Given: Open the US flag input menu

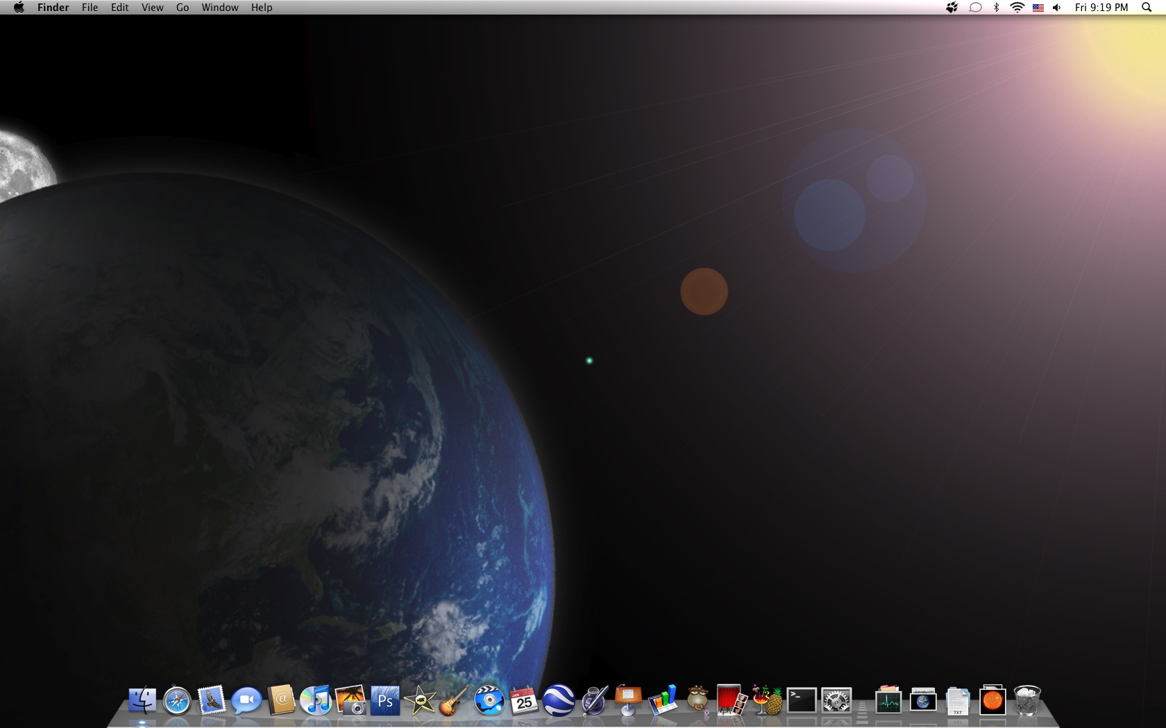Looking at the screenshot, I should point(1038,8).
